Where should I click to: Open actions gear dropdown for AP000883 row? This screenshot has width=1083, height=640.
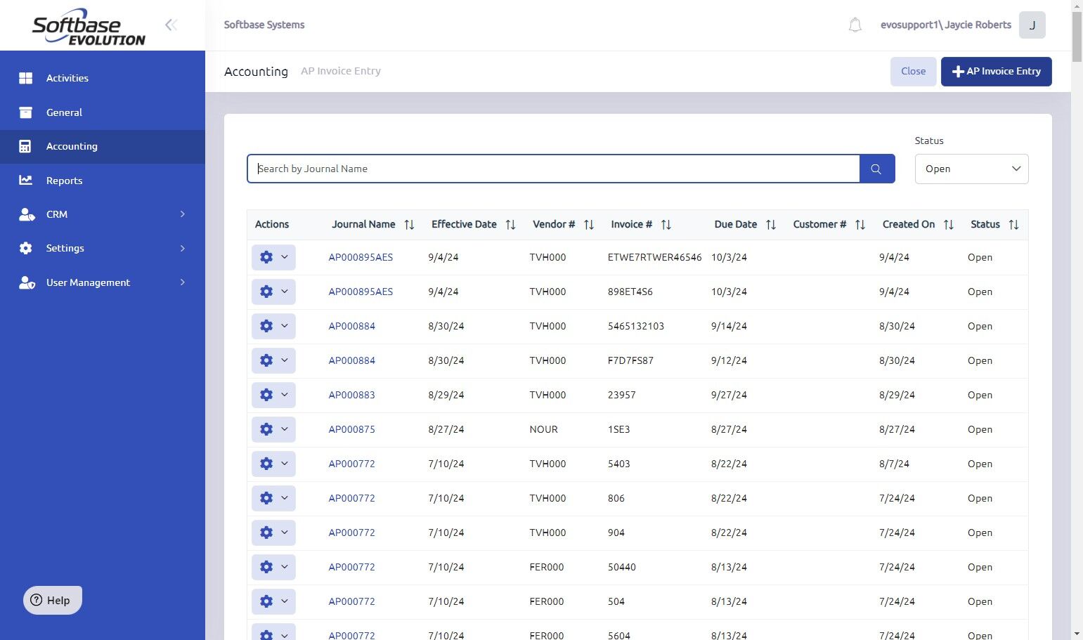click(x=273, y=395)
